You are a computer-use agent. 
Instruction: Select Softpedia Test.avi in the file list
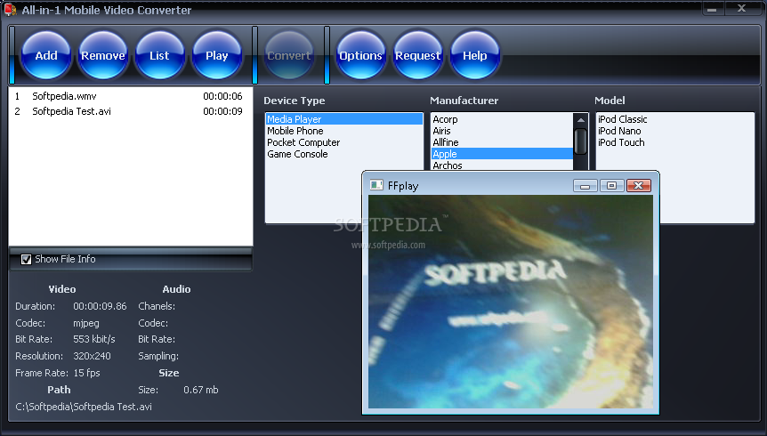pos(130,111)
